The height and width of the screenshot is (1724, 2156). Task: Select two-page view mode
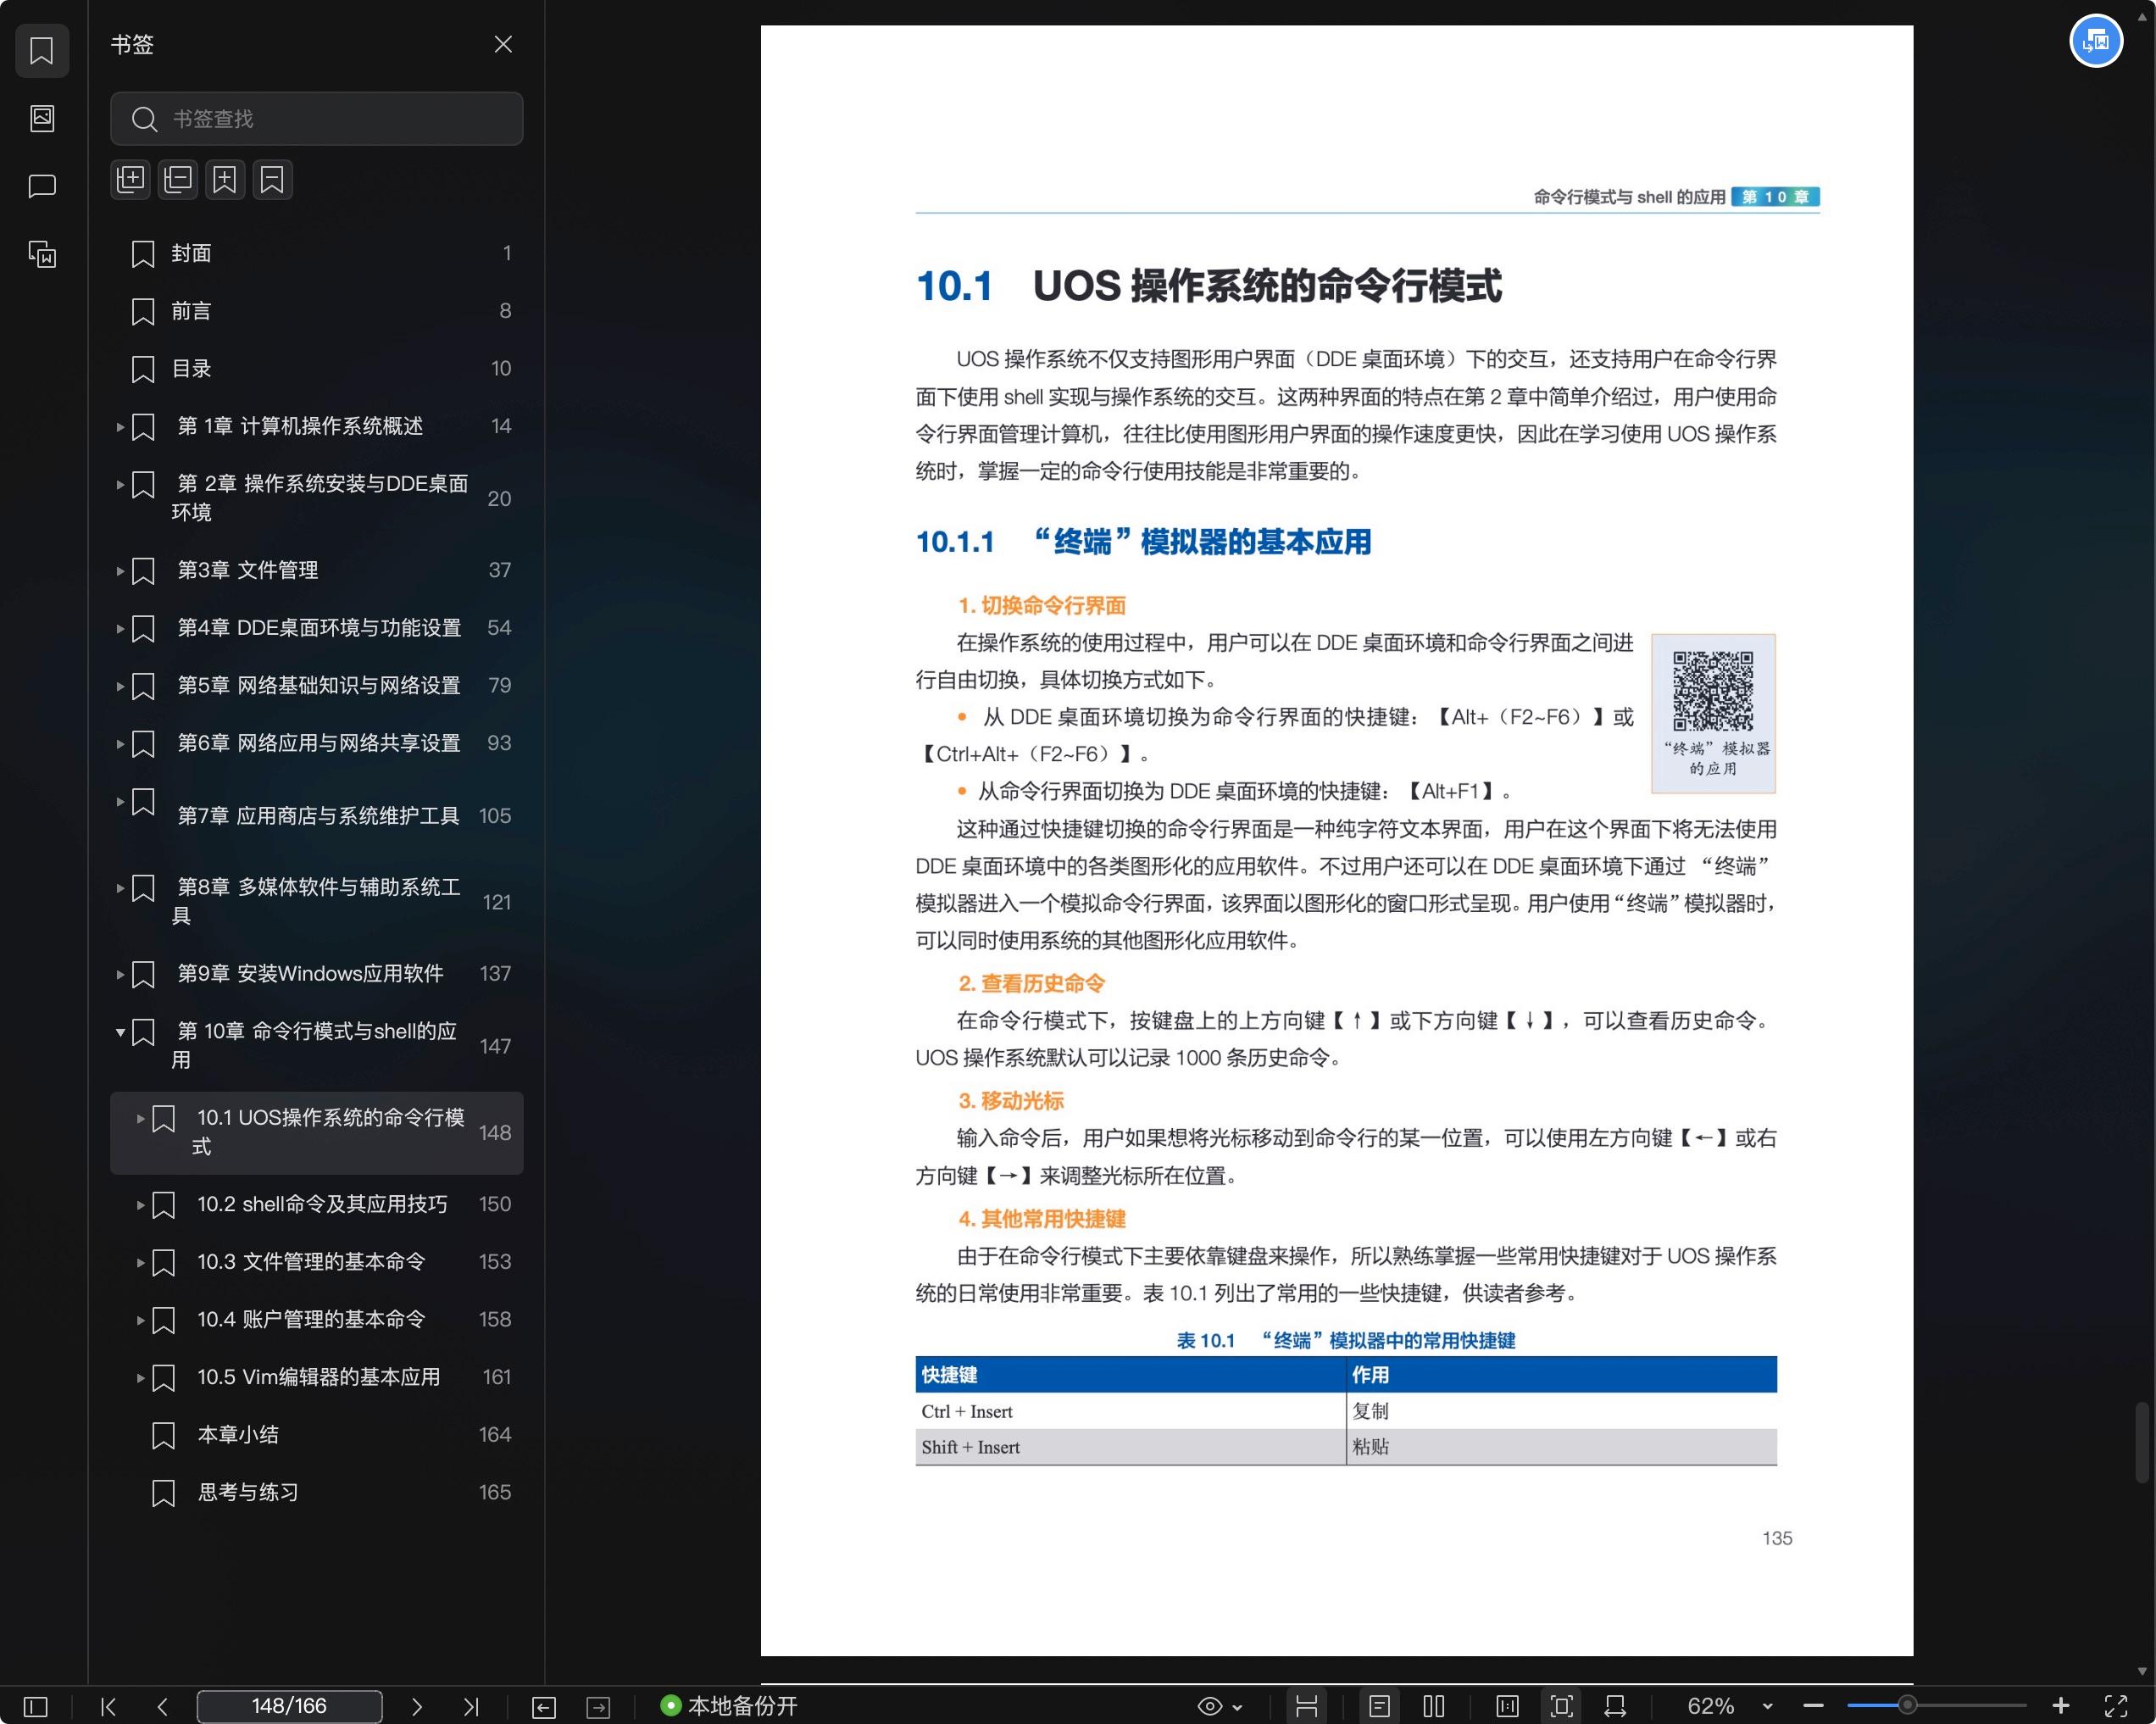click(x=1434, y=1706)
